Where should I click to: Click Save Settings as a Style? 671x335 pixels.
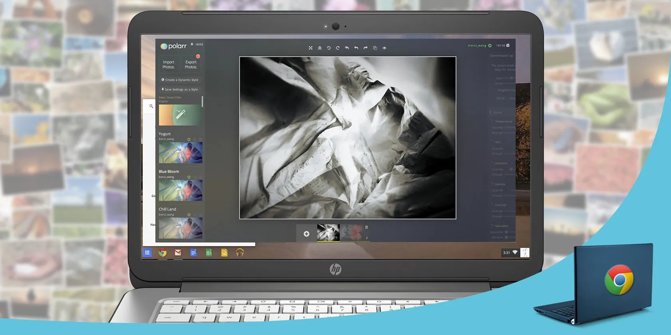pos(180,89)
